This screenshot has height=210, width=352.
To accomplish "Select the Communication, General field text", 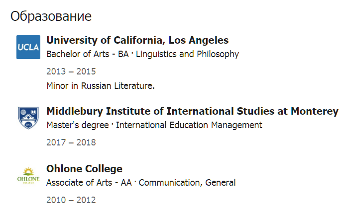I will [x=187, y=183].
